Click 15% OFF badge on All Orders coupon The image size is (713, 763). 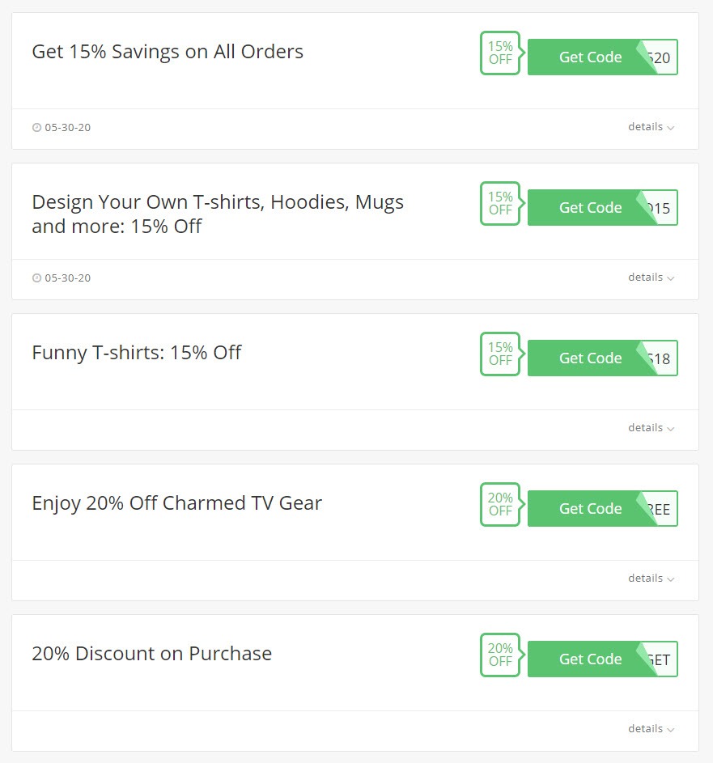500,53
